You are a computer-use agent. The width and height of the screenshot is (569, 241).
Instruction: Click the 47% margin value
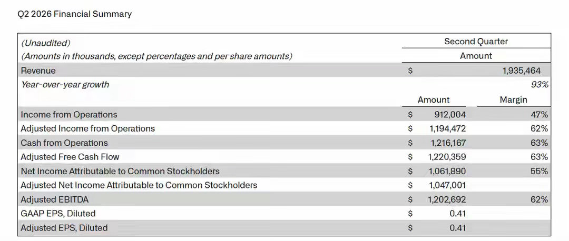coord(539,115)
